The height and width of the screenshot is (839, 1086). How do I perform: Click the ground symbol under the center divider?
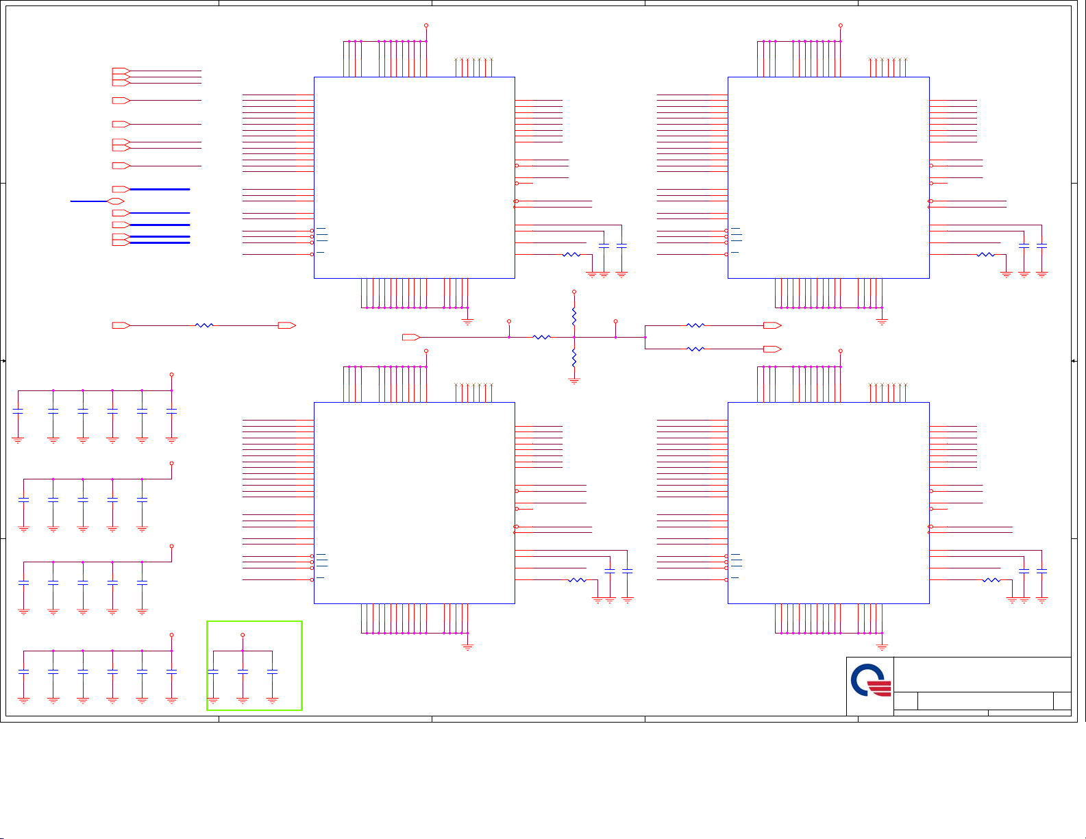pyautogui.click(x=574, y=381)
